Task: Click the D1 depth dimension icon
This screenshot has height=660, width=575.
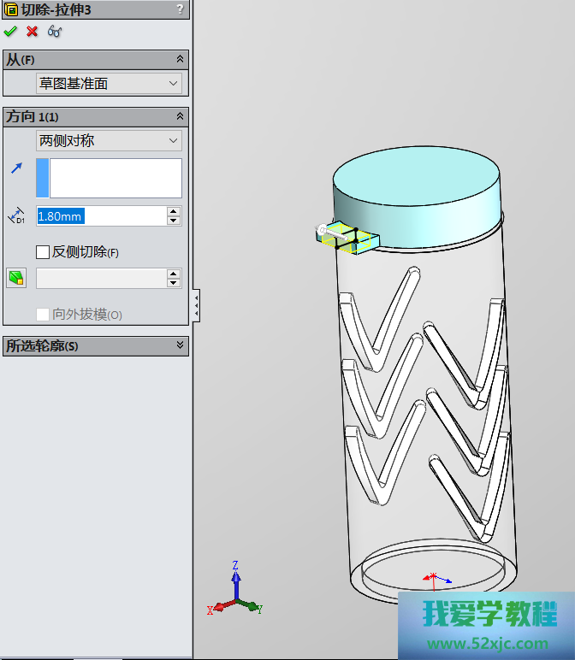Action: (16, 216)
